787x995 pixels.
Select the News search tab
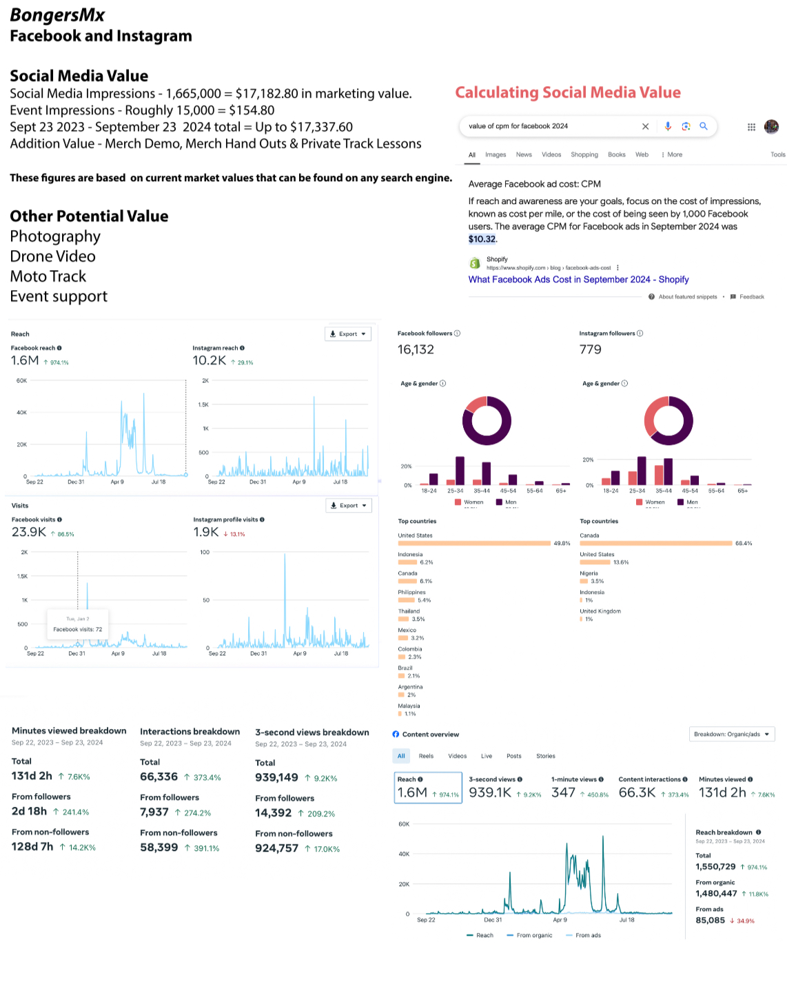tap(524, 154)
